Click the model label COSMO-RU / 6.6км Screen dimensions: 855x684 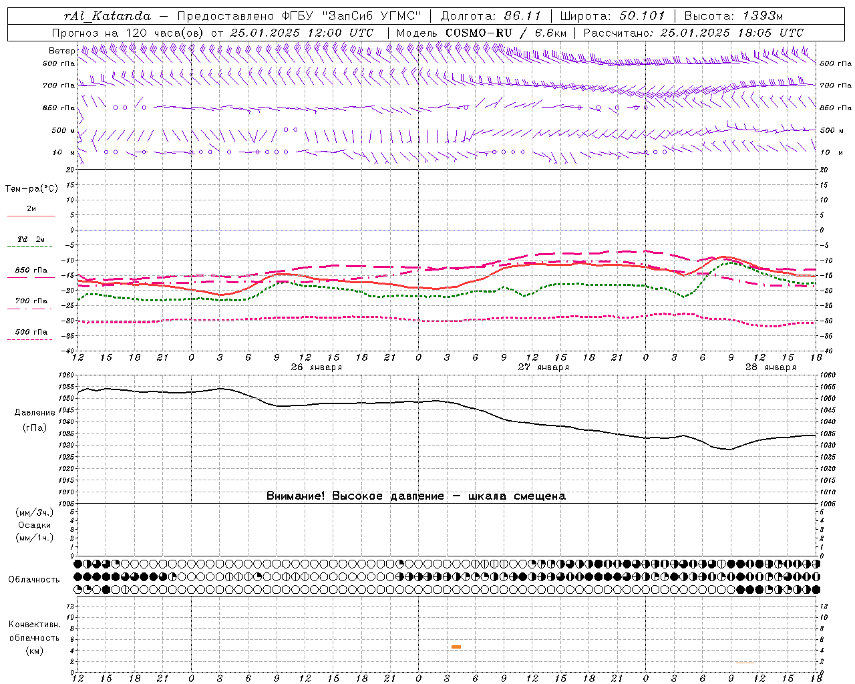click(506, 33)
